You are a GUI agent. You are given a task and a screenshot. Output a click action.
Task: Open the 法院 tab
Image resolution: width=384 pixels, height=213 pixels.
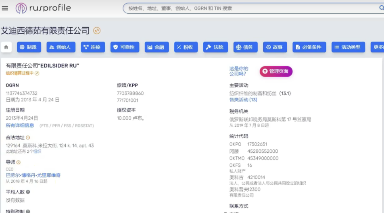215,47
